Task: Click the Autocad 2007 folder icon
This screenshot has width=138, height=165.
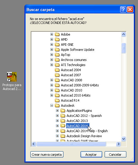Action: (57, 75)
